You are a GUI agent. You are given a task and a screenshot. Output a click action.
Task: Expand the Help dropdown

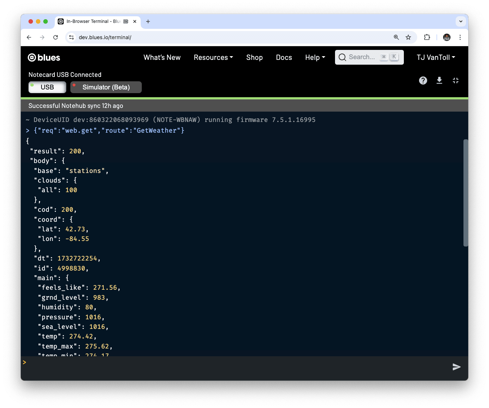pos(315,58)
